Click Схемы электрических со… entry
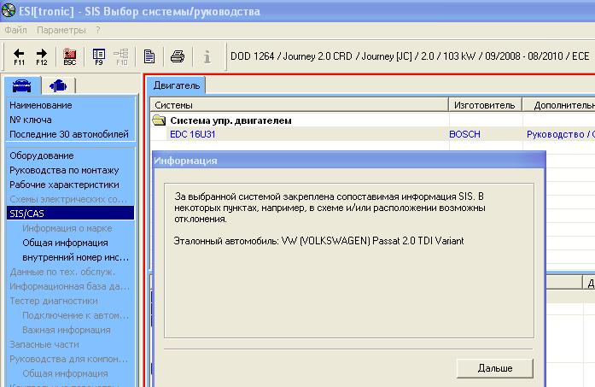This screenshot has width=595, height=387. click(68, 199)
